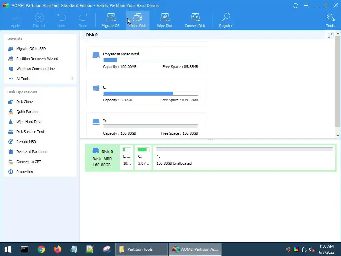This screenshot has height=256, width=341.
Task: Click the Redo arrow icon
Action: (x=83, y=17)
